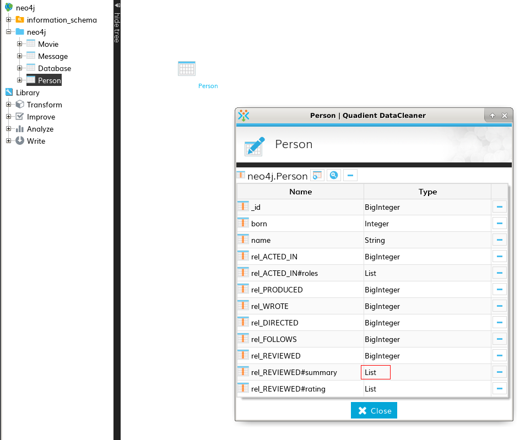Click the String type cell for name
This screenshot has height=440, width=525.
(427, 240)
